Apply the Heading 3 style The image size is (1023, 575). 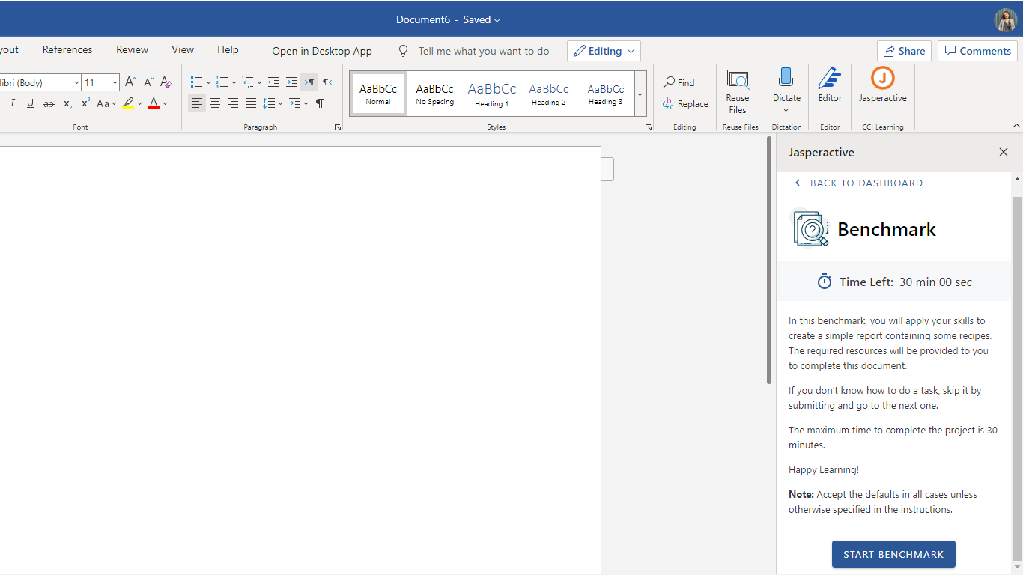[x=605, y=94]
